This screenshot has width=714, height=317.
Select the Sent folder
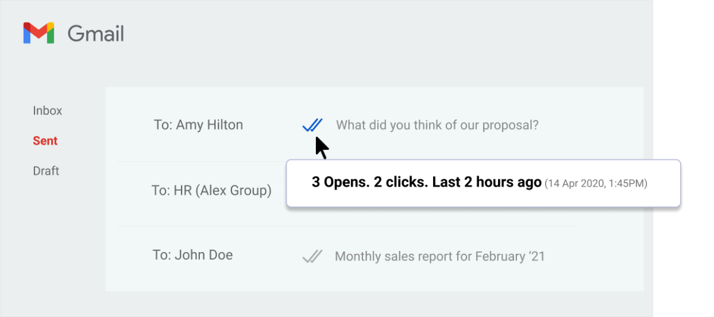click(x=45, y=141)
